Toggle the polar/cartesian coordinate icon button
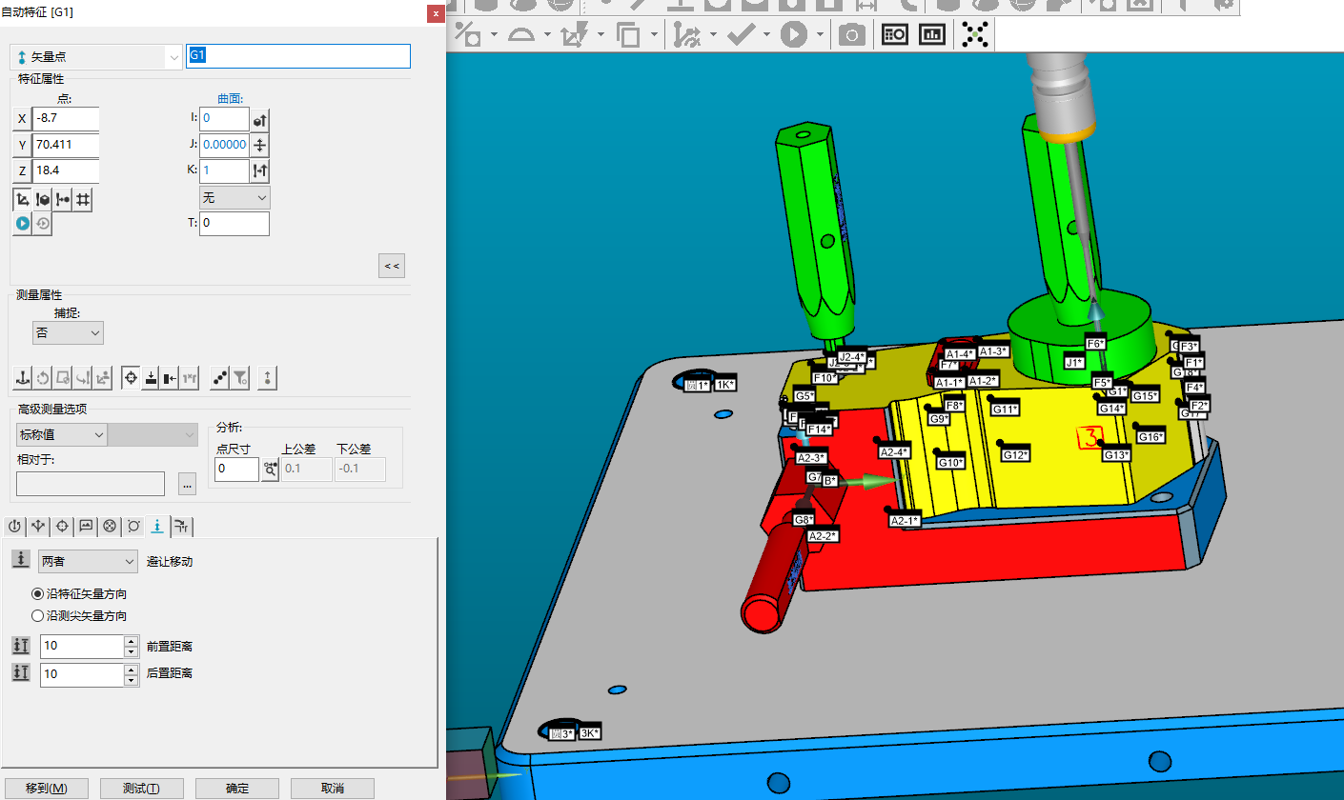This screenshot has height=800, width=1344. click(22, 199)
